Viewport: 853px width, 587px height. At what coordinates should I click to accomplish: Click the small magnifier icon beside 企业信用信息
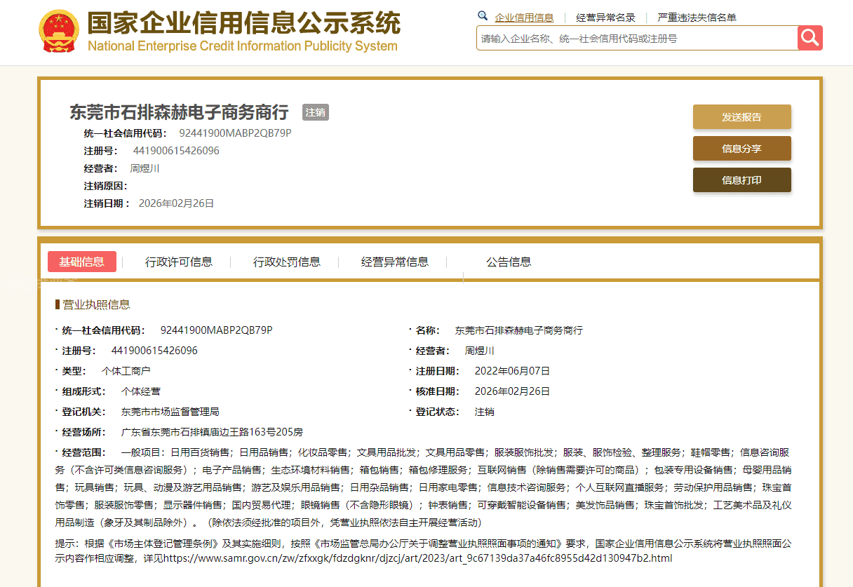[x=483, y=16]
